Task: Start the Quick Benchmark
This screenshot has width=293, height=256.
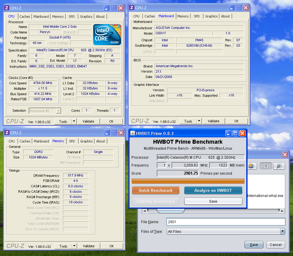Action: coord(156,190)
